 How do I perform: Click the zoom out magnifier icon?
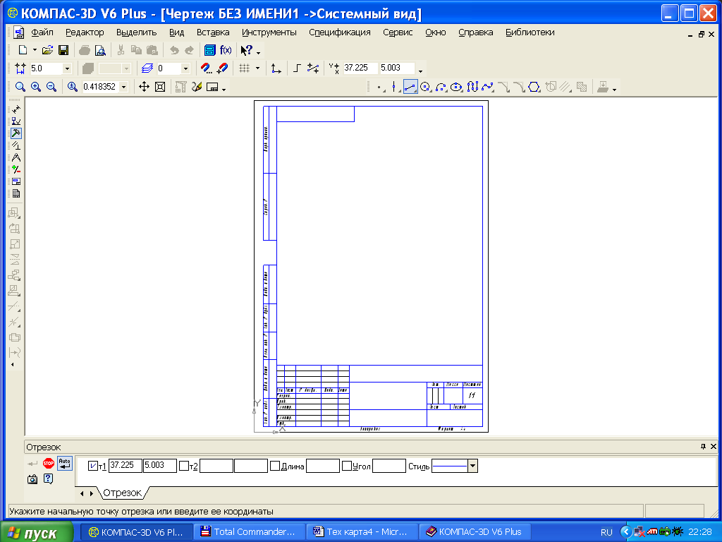point(51,87)
